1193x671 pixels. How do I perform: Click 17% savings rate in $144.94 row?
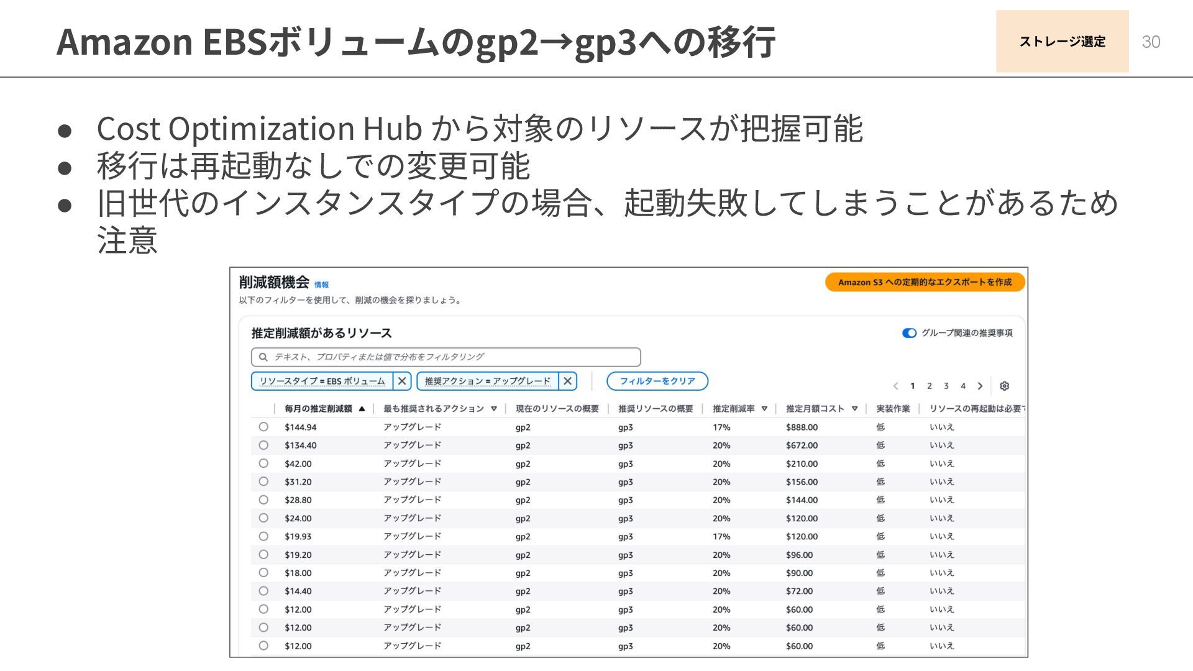point(721,427)
